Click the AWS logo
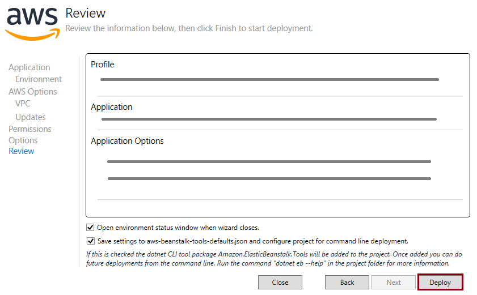 (32, 23)
